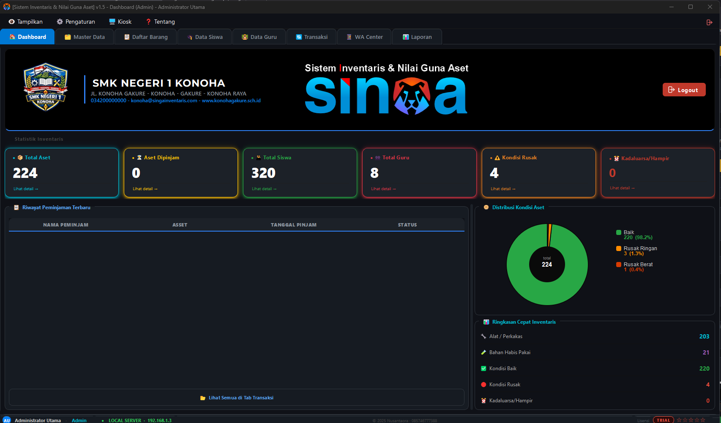Click the gear icon on Pengaturan menu
The height and width of the screenshot is (423, 721).
click(x=60, y=22)
